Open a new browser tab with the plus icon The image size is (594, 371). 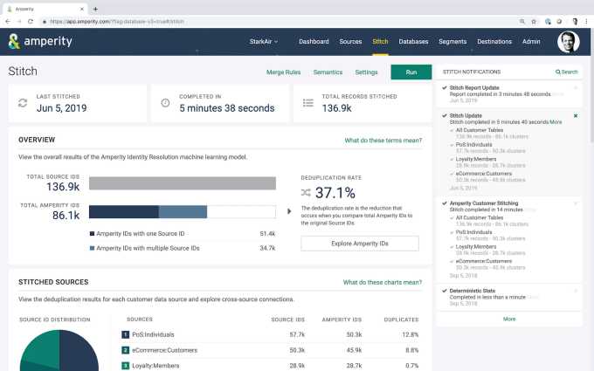click(x=95, y=8)
